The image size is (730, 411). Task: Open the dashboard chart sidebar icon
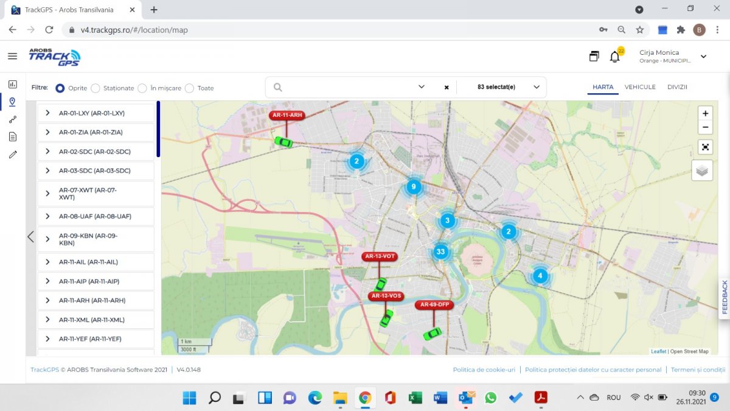tap(12, 84)
